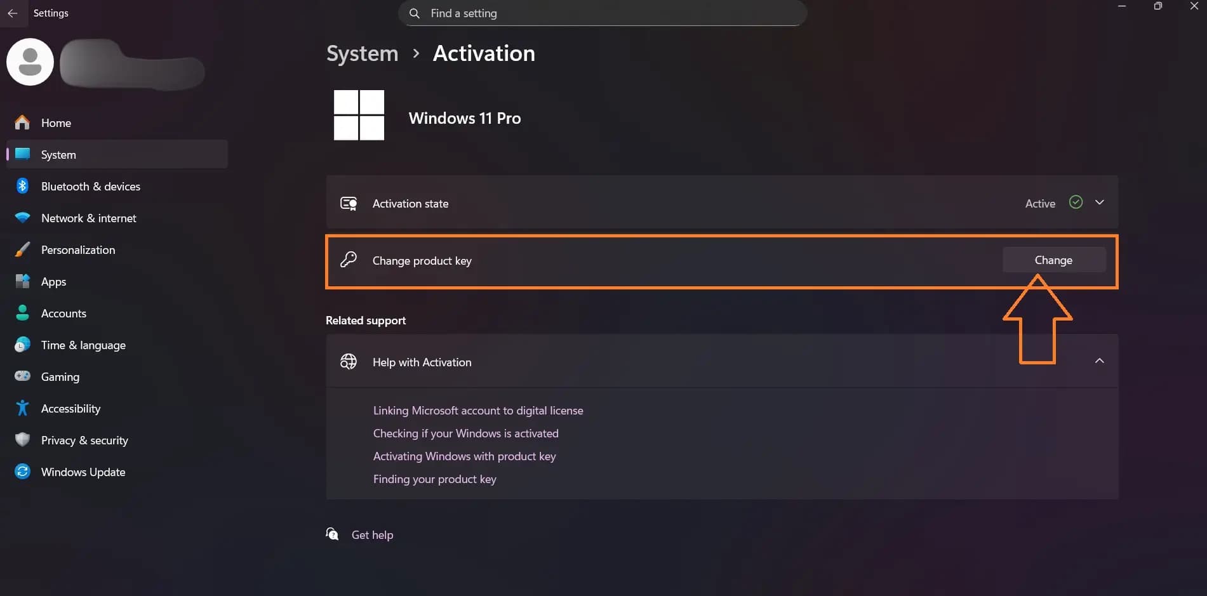
Task: Click the Windows Update refresh icon
Action: (22, 472)
